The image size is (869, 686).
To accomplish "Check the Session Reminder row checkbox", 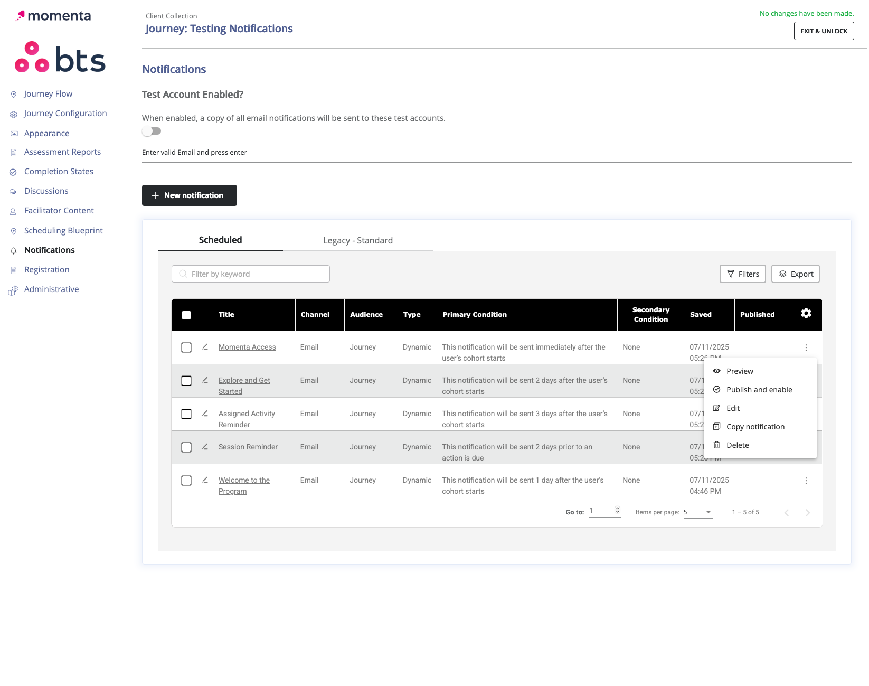I will [x=186, y=447].
